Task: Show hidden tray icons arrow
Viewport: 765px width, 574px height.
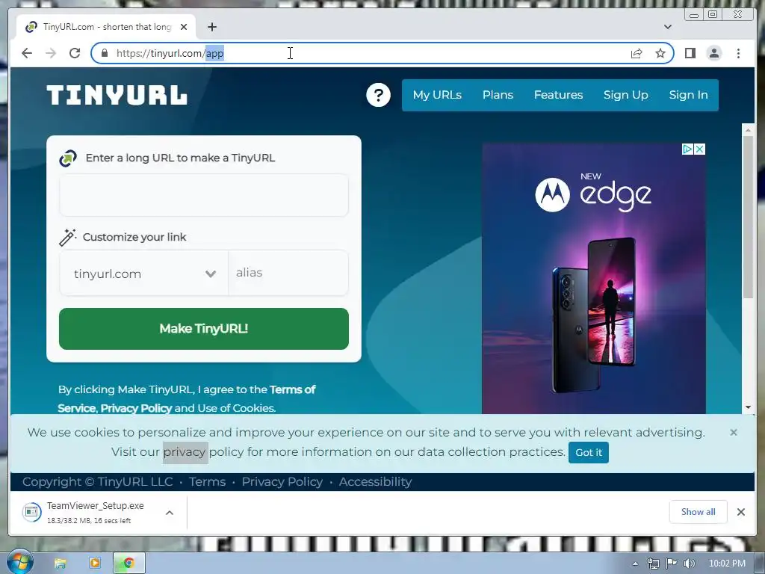Action: click(635, 564)
